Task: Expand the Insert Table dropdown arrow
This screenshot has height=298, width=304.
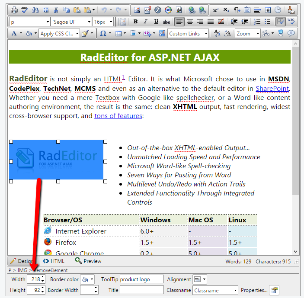Action: click(x=125, y=33)
